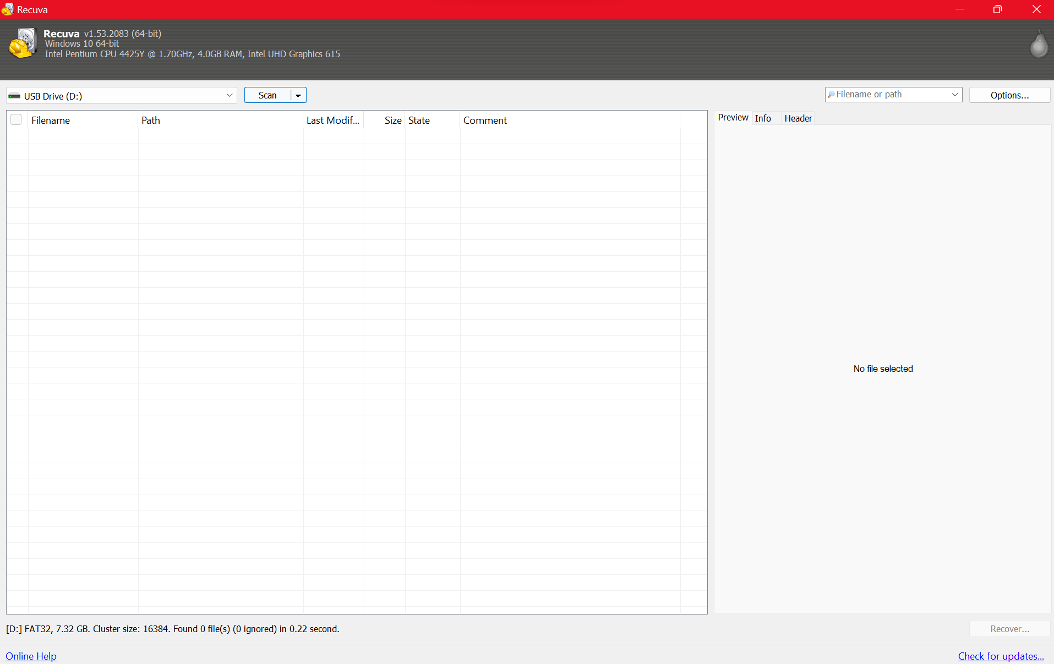Click the Recover button
The height and width of the screenshot is (664, 1054).
(x=1009, y=629)
